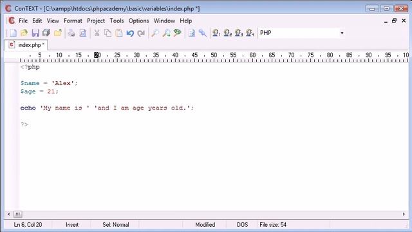
Task: Click the horizontal scrollbar right arrow
Action: (404, 215)
